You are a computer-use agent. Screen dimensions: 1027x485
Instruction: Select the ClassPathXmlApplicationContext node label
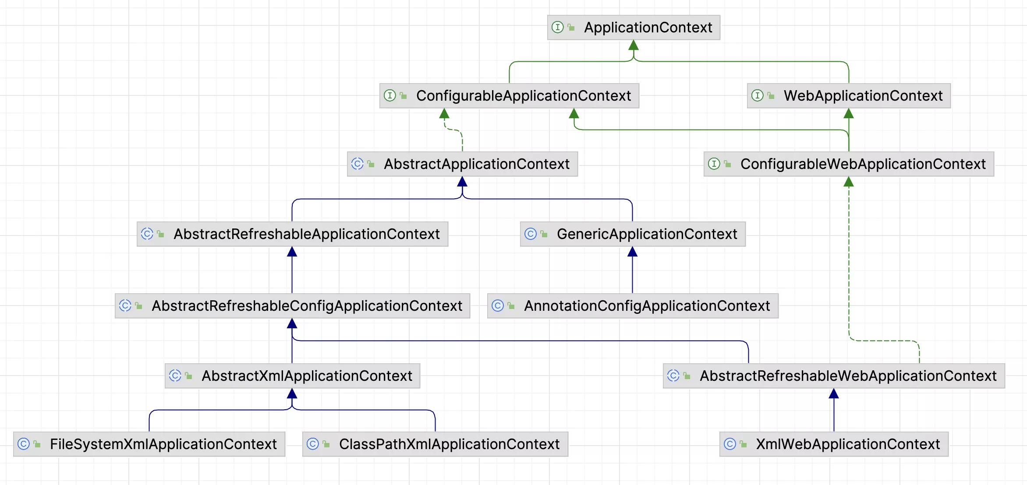click(449, 444)
